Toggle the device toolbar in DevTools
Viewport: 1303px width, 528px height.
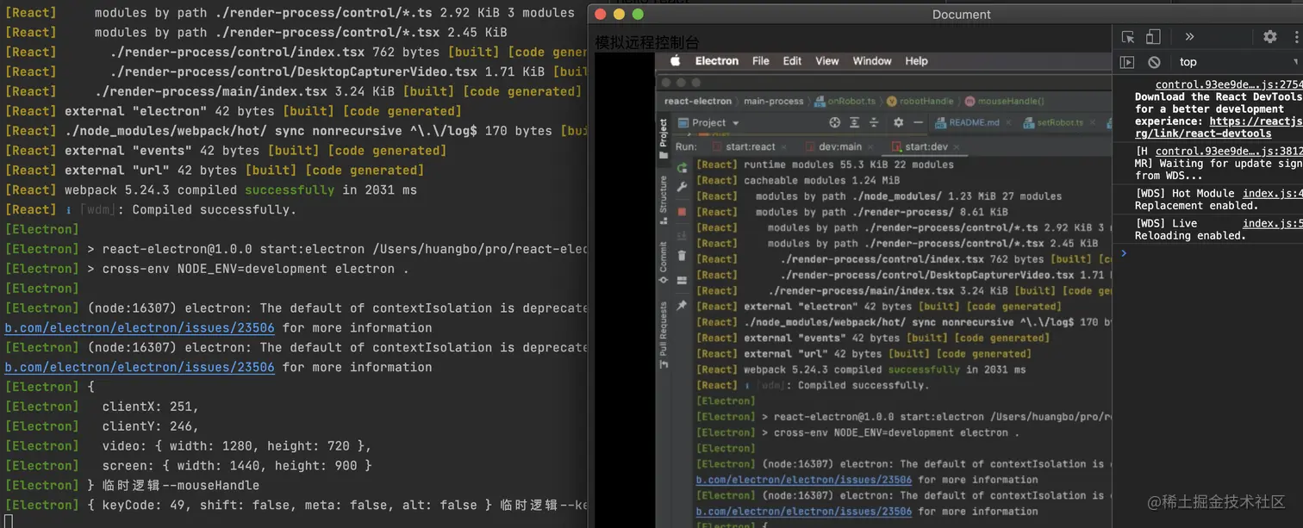(x=1153, y=37)
